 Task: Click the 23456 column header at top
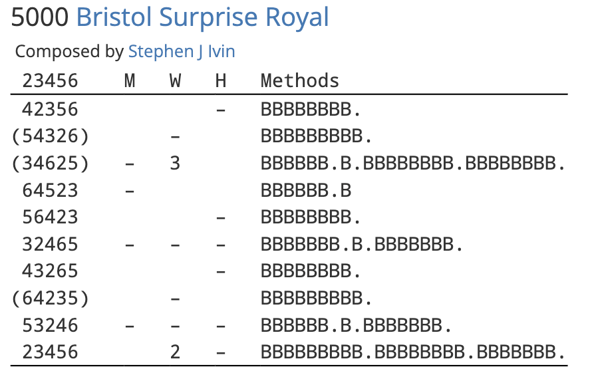tap(50, 81)
